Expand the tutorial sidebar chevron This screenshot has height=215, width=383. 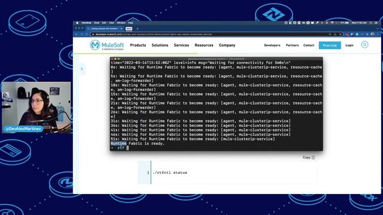click(82, 69)
